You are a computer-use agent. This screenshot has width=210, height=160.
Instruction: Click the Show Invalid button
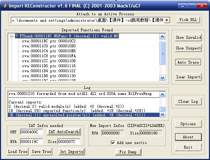[188, 37]
